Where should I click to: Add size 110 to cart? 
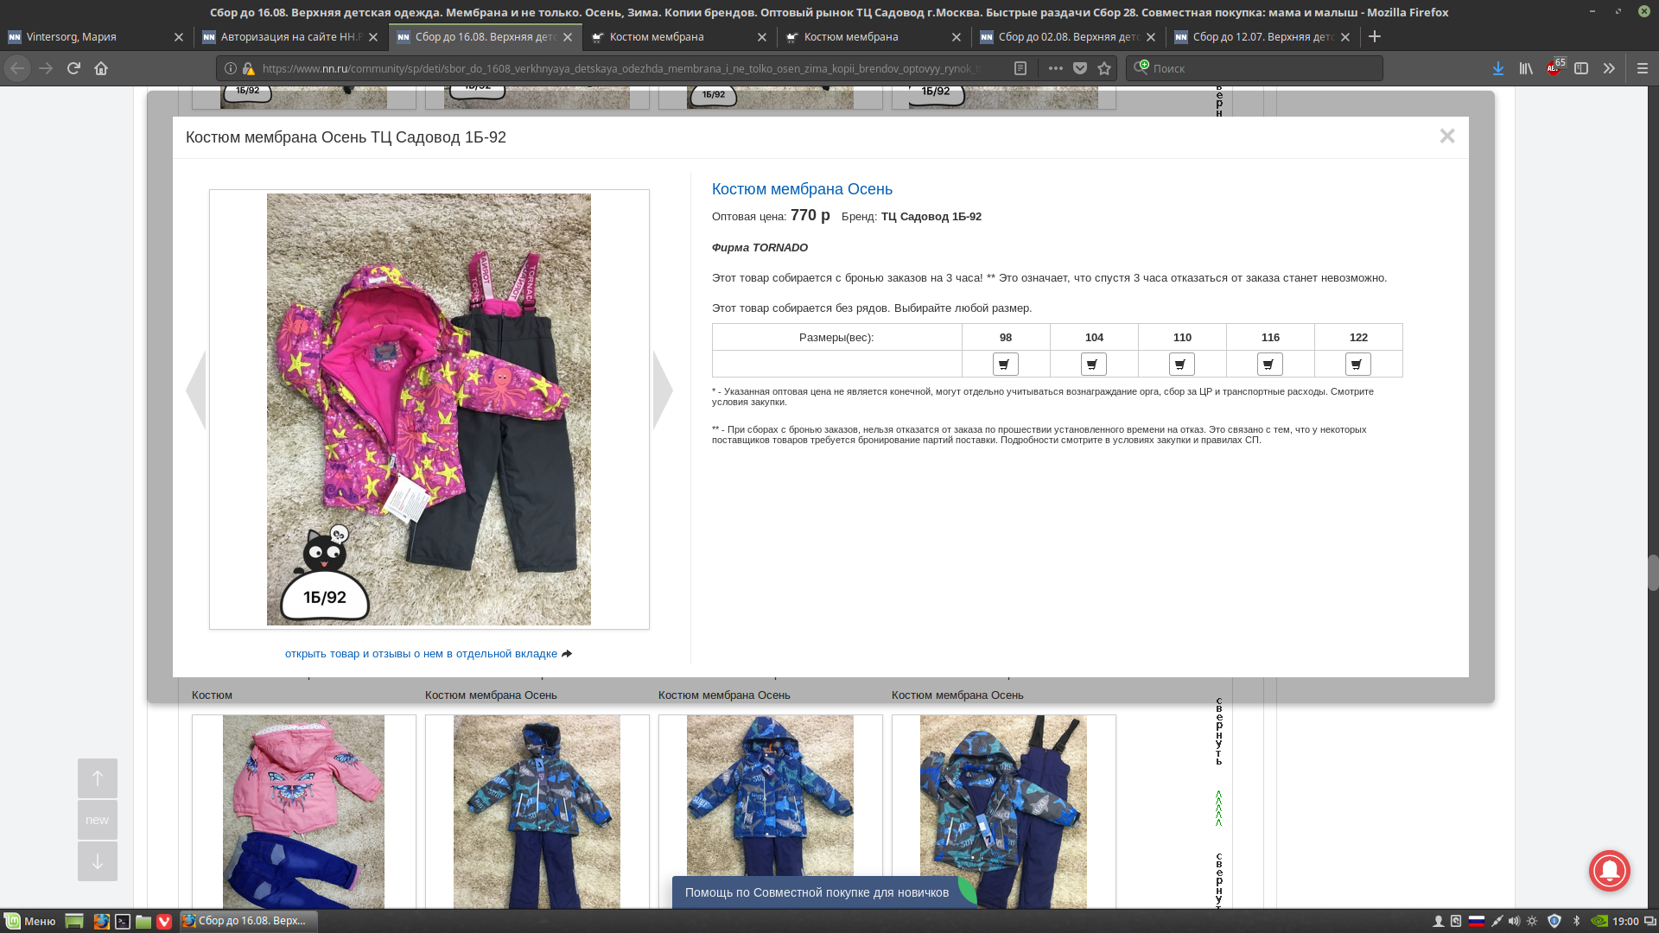[1181, 365]
